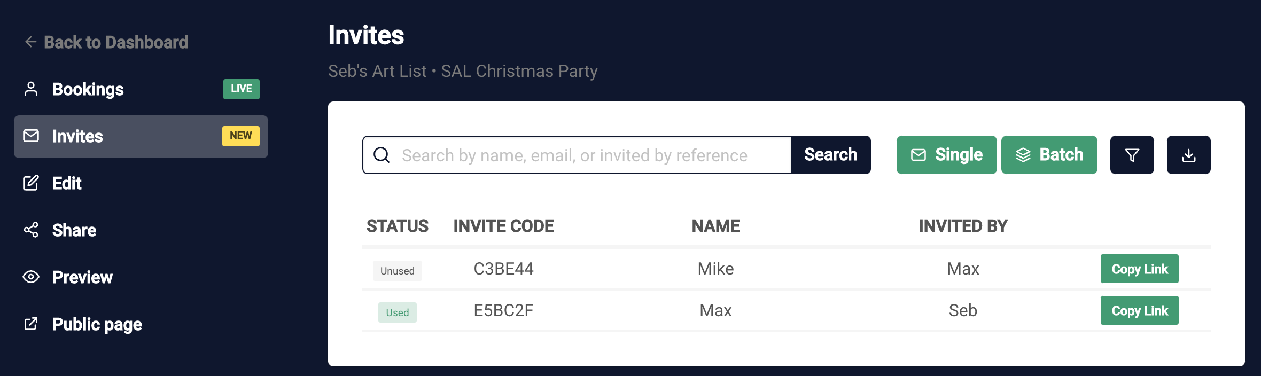This screenshot has width=1261, height=376.
Task: Select the Bookings person icon in sidebar
Action: pos(31,89)
